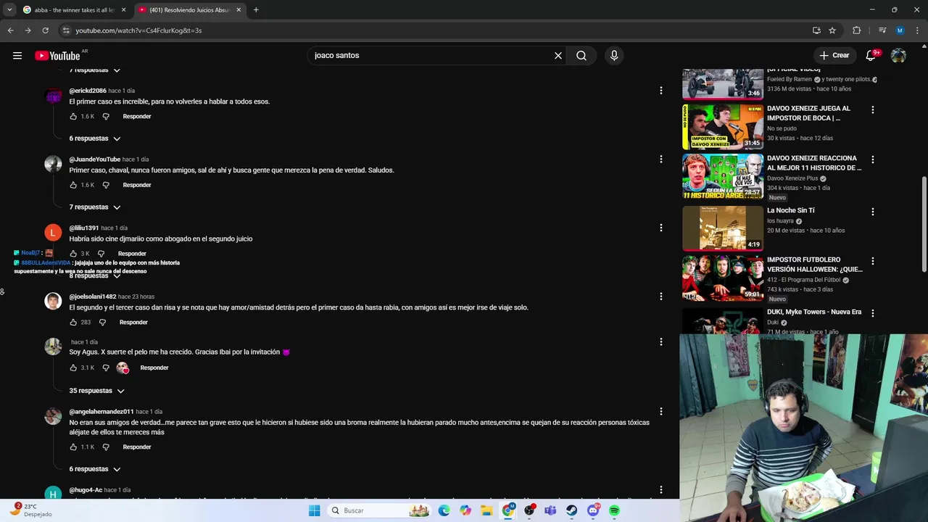The image size is (928, 522).
Task: Open @liliu1391 channel link
Action: coord(84,228)
